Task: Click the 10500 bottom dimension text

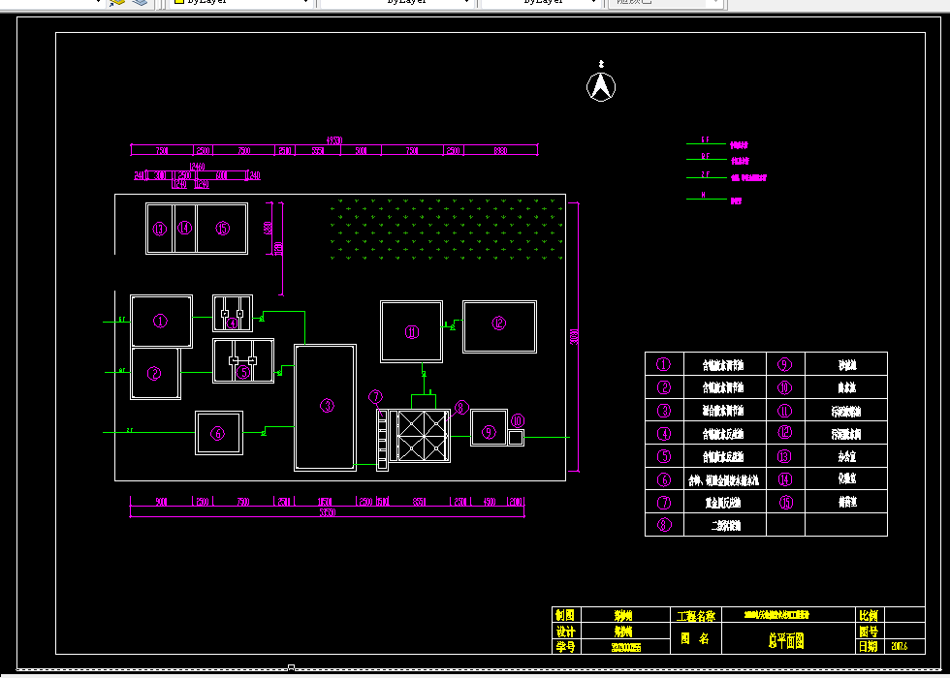Action: (x=325, y=502)
